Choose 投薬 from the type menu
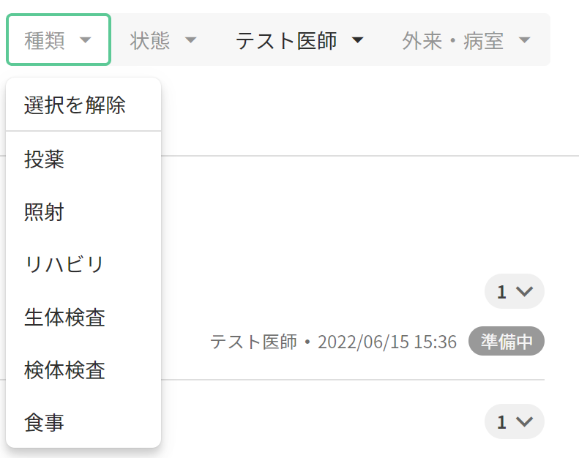The image size is (579, 458). pos(45,159)
